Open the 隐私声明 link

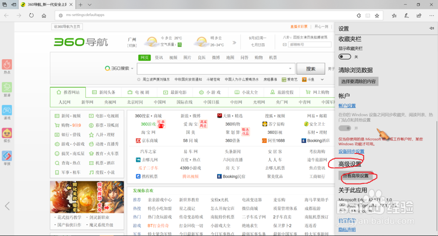point(347,229)
